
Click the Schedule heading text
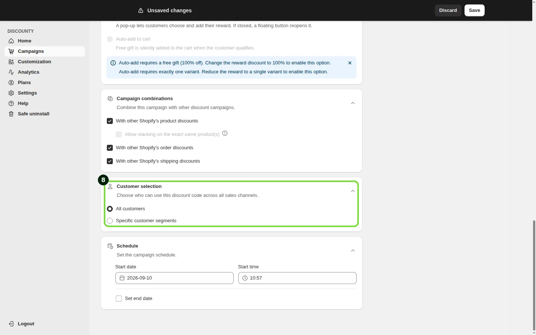tap(127, 246)
